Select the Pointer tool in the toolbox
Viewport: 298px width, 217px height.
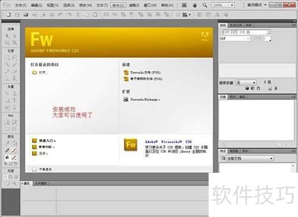point(7,36)
